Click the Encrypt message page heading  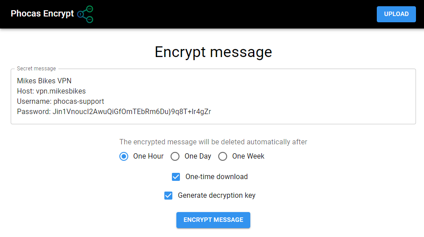(213, 52)
